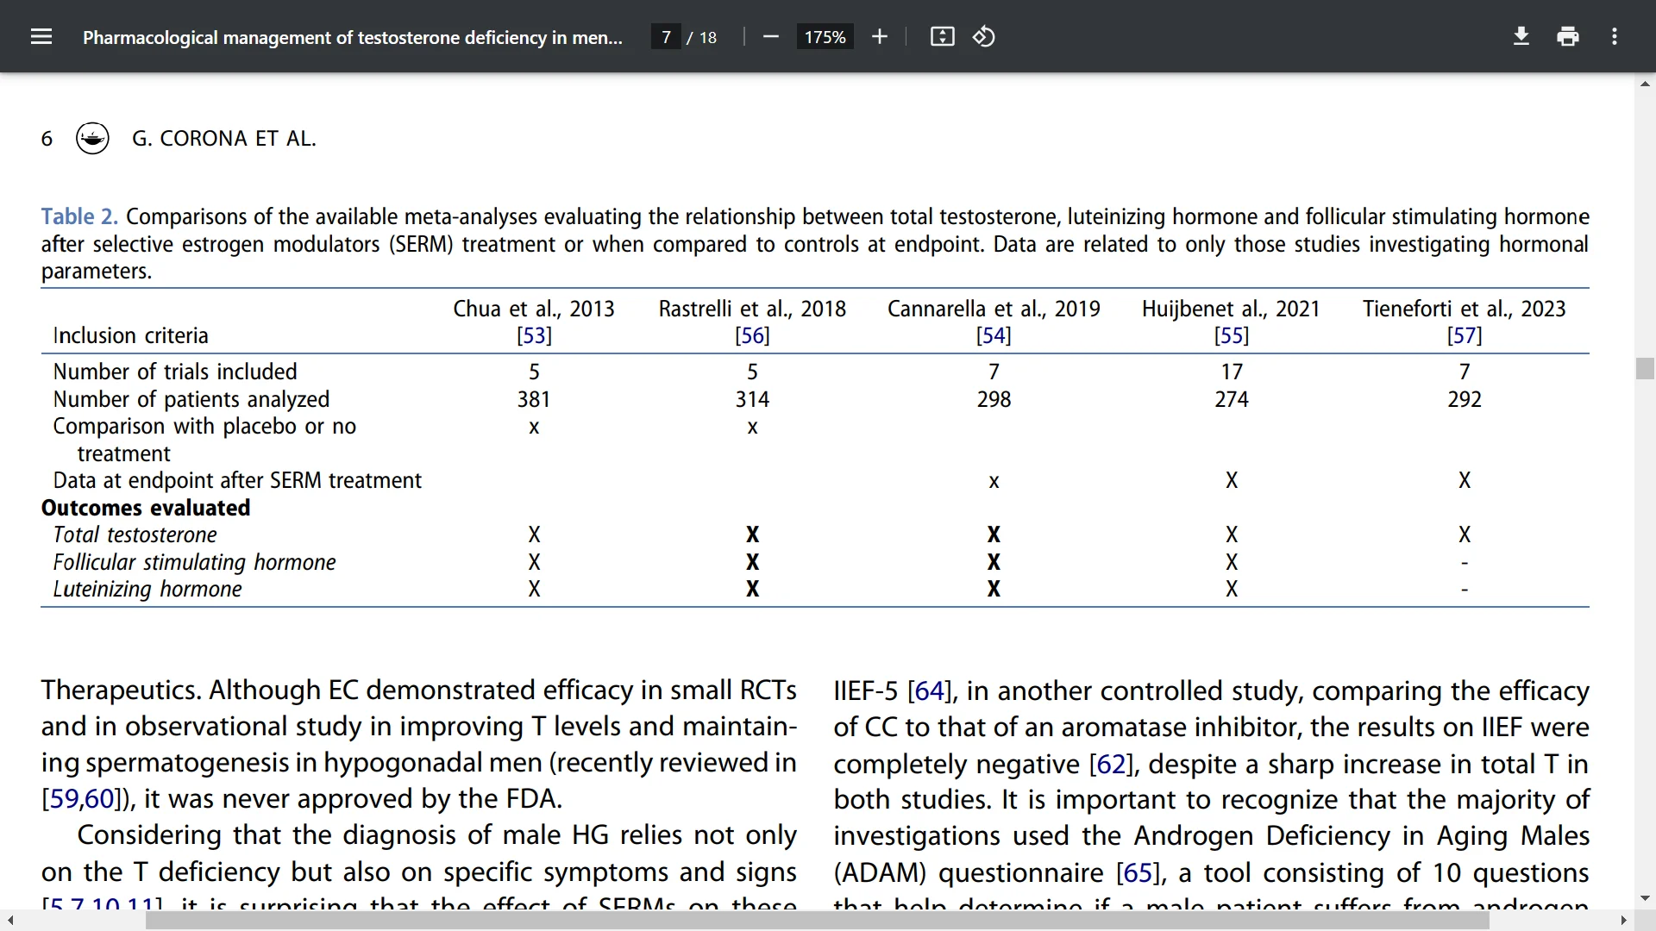
Task: Click 'Number of patients analyzed' row label
Action: [191, 399]
